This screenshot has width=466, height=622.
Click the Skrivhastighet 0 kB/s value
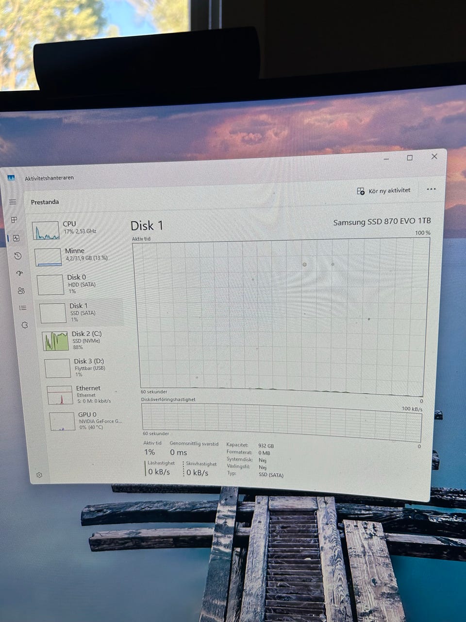click(x=197, y=472)
